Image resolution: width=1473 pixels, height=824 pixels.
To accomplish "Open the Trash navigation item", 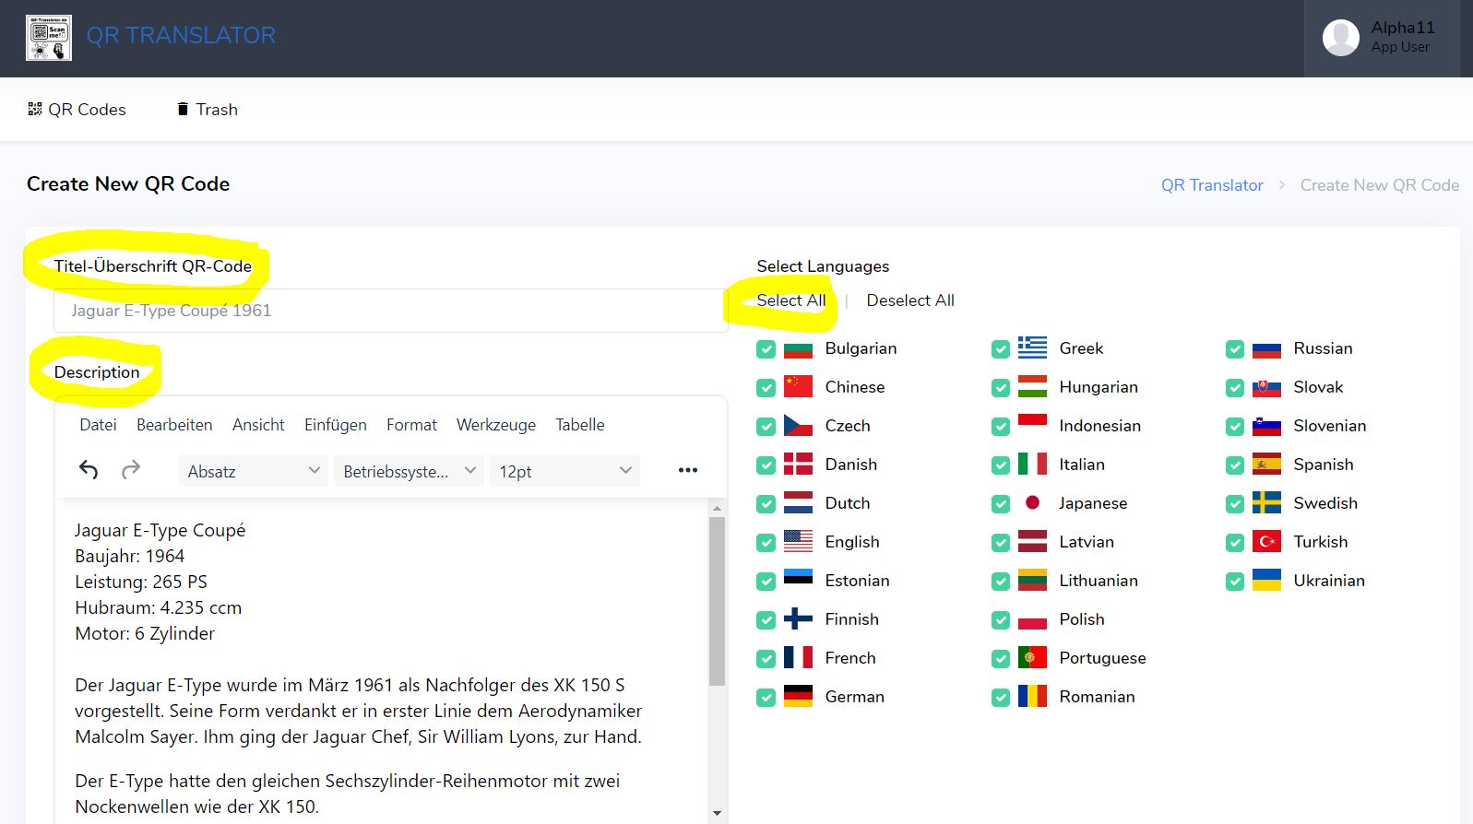I will click(208, 110).
